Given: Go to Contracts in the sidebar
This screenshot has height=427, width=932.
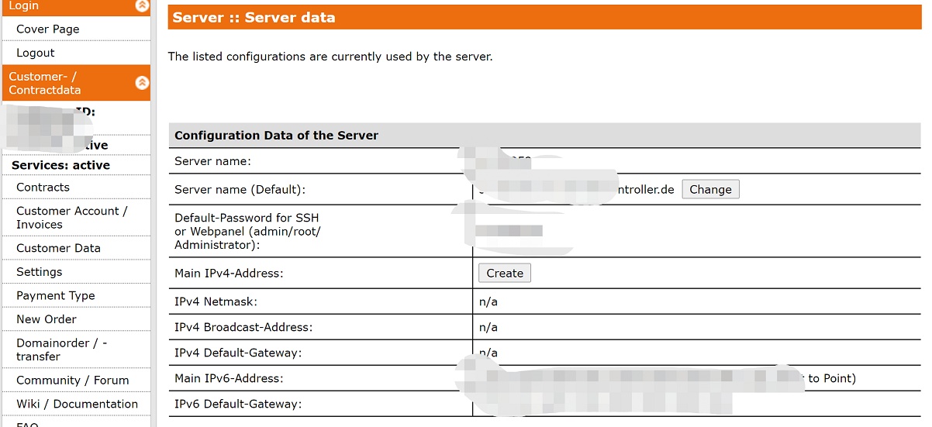Looking at the screenshot, I should 43,188.
